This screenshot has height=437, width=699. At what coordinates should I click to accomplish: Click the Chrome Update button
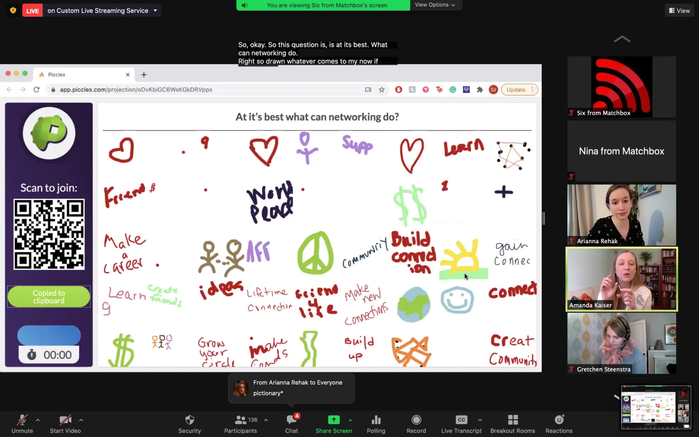516,90
